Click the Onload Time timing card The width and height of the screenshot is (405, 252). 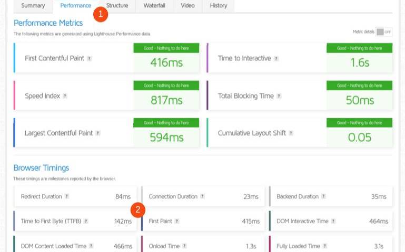click(x=203, y=245)
